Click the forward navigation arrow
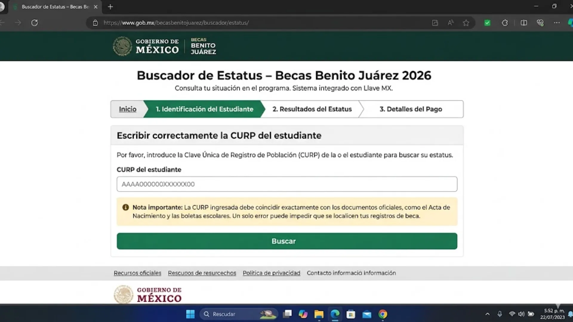 [18, 23]
